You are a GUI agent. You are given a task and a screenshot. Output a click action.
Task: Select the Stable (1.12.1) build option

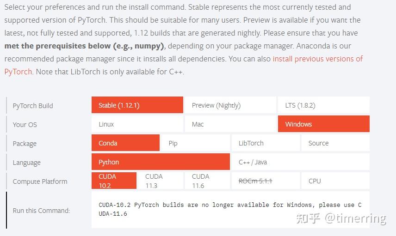[137, 105]
